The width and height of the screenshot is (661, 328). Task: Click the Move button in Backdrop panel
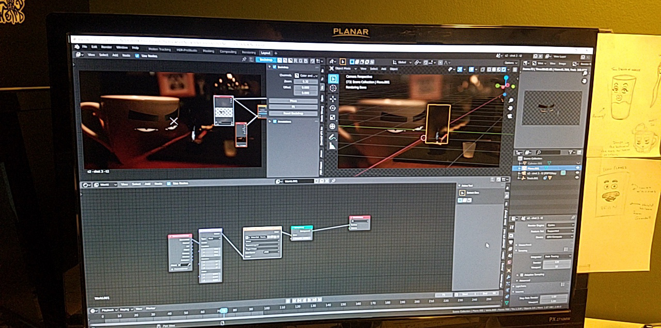293,101
